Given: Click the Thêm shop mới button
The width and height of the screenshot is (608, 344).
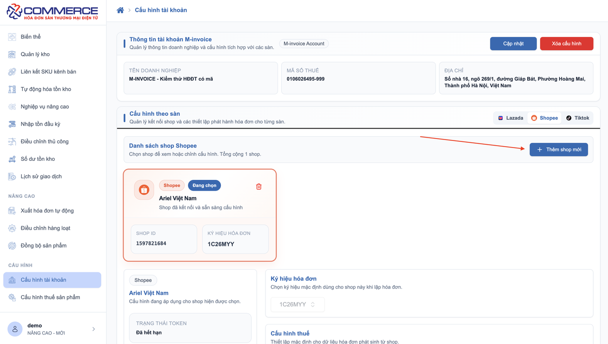Looking at the screenshot, I should [559, 149].
